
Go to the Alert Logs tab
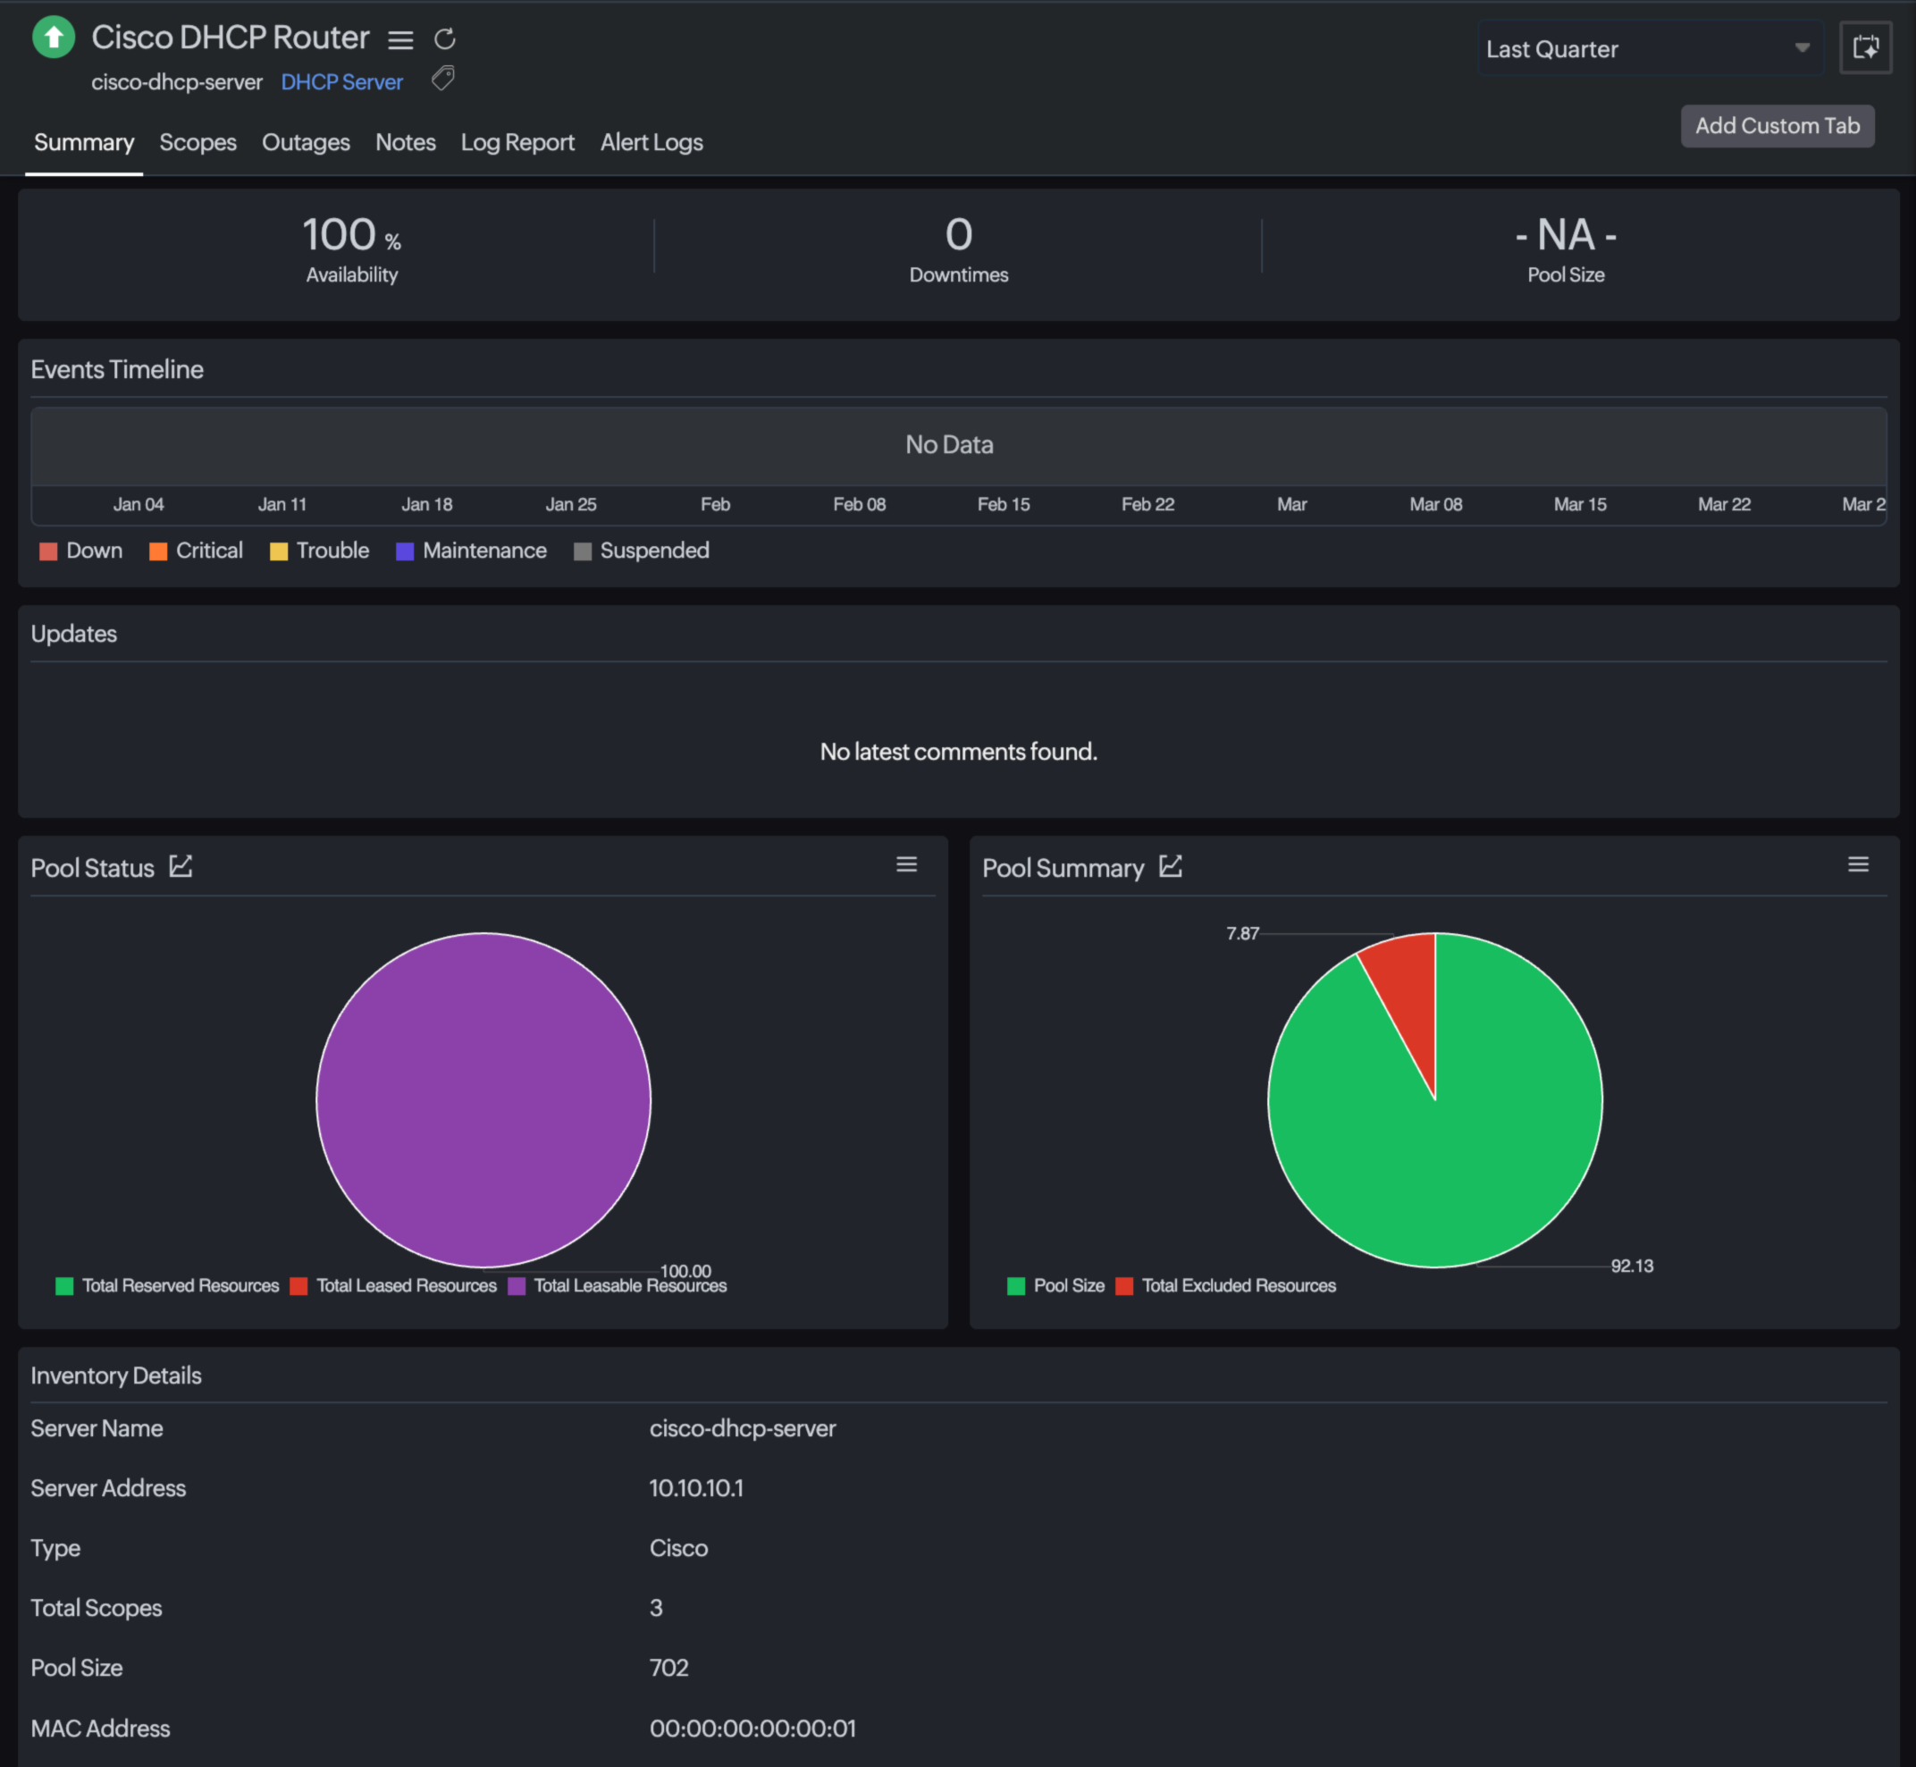[651, 142]
